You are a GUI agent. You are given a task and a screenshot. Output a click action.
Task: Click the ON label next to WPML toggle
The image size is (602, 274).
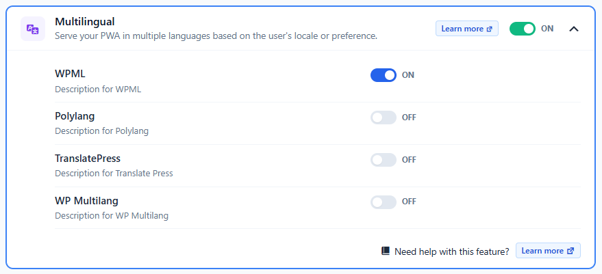coord(408,75)
